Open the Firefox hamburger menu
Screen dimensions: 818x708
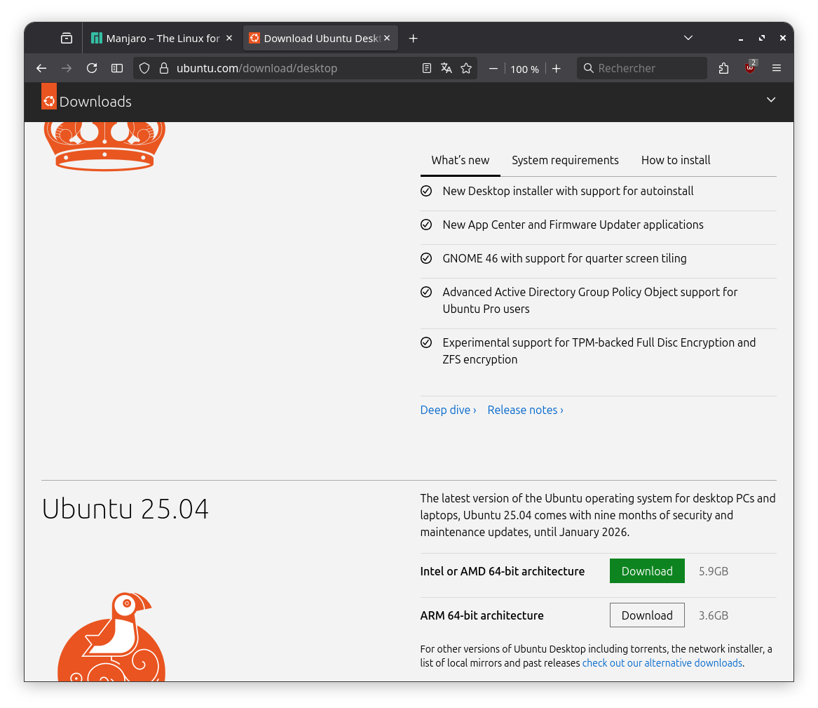(777, 68)
